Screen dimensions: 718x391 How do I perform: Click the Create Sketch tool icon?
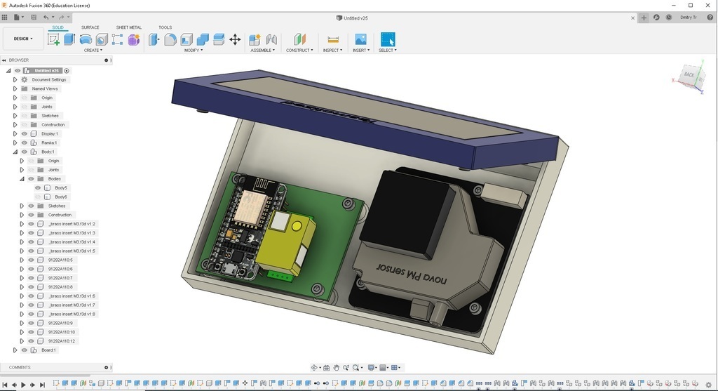(x=53, y=39)
